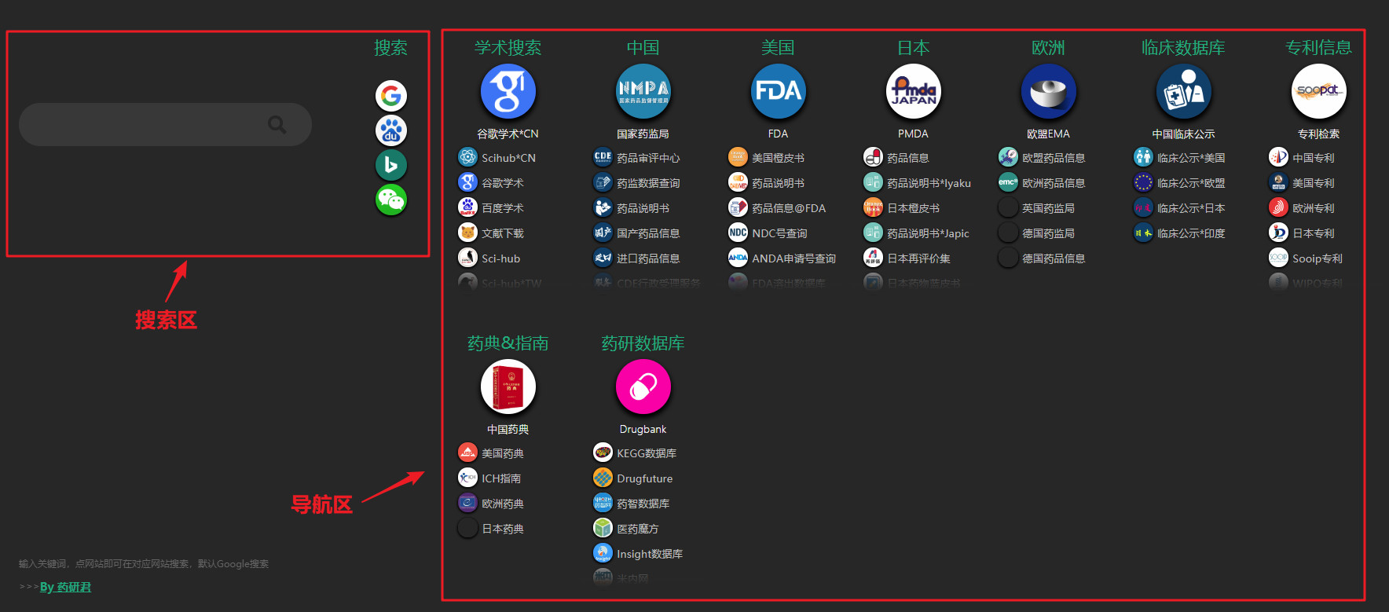The height and width of the screenshot is (612, 1389).
Task: Open the FDA logo icon
Action: tap(778, 92)
